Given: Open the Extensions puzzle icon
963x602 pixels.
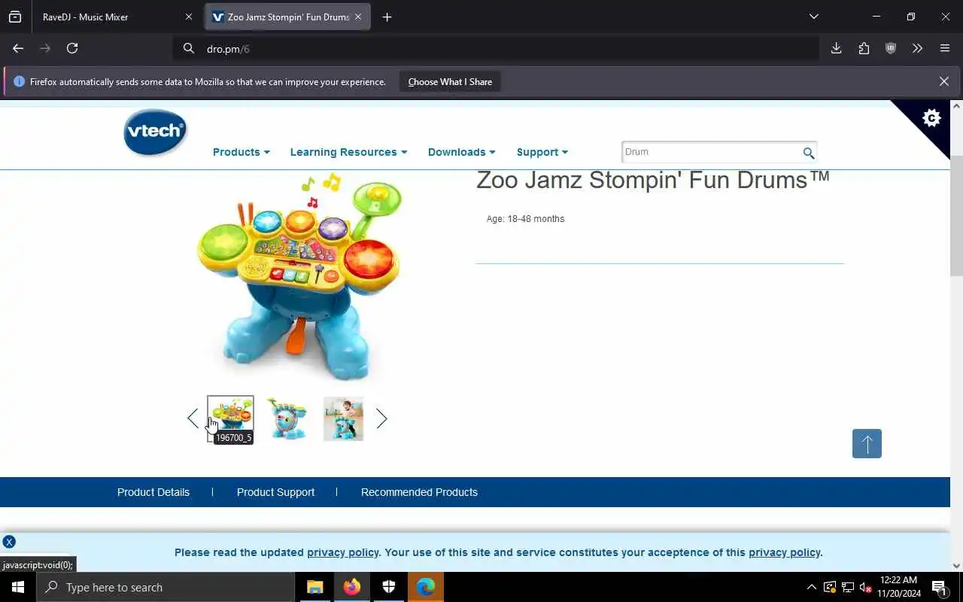Looking at the screenshot, I should (864, 48).
